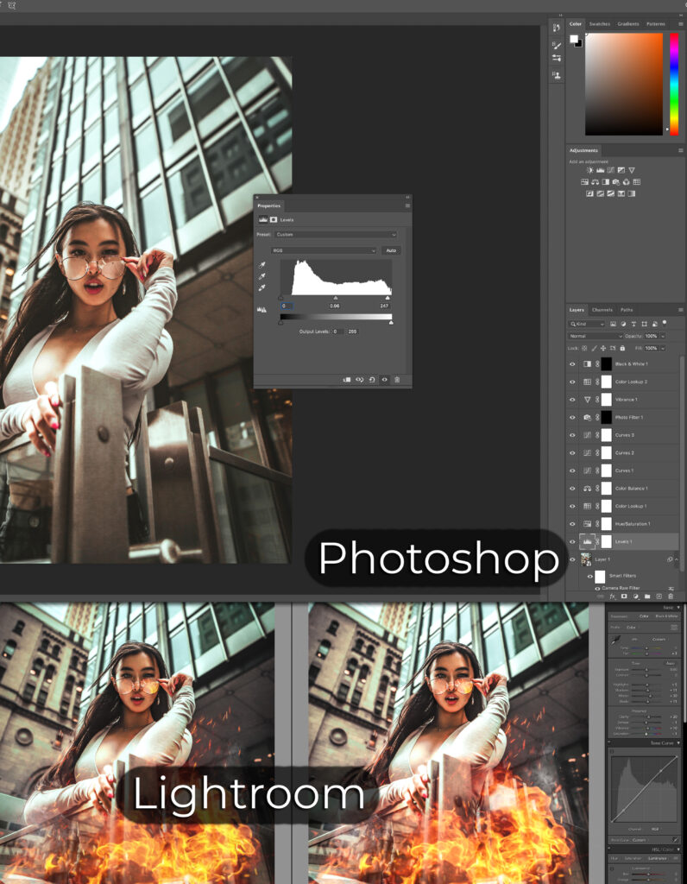Hide the Curves 3 layer
The width and height of the screenshot is (687, 884).
(x=572, y=435)
